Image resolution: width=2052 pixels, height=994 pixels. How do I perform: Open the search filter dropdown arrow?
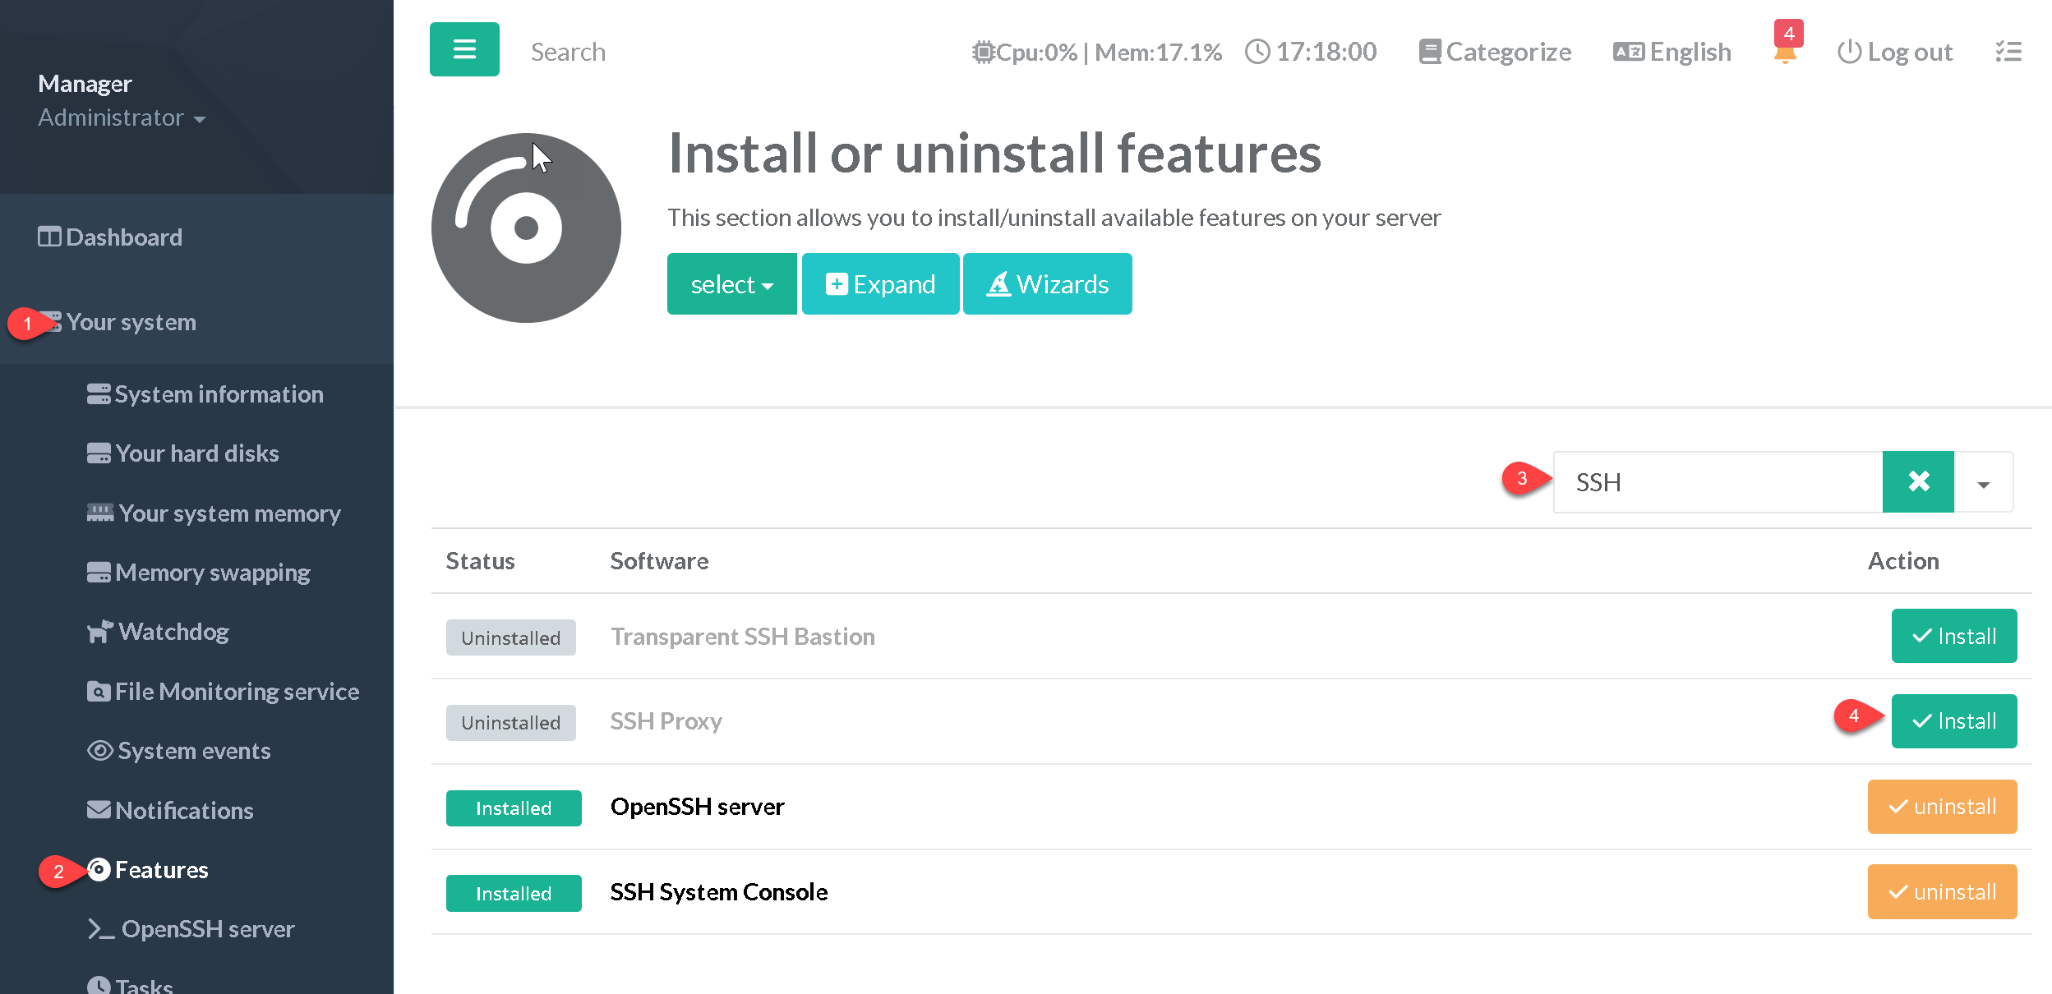pos(1983,483)
